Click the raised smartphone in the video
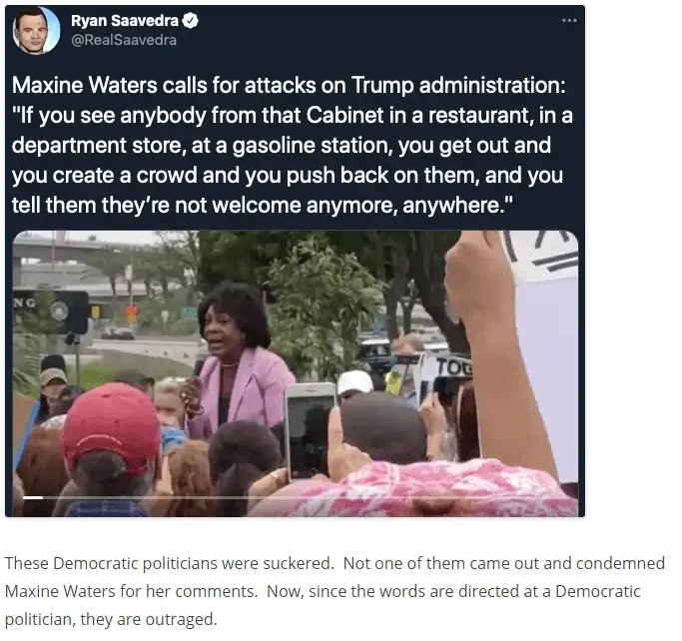The width and height of the screenshot is (682, 641). click(x=311, y=429)
